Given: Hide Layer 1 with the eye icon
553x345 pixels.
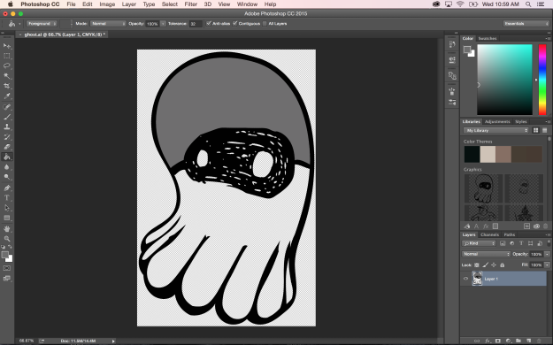Looking at the screenshot, I should pyautogui.click(x=466, y=279).
